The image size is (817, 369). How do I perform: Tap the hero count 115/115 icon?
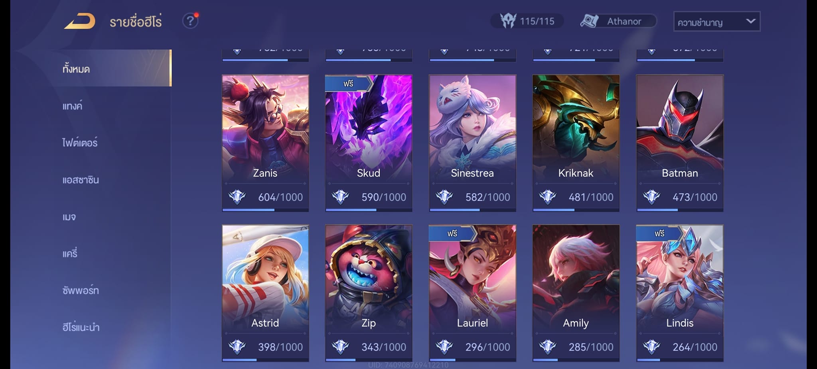pyautogui.click(x=508, y=21)
